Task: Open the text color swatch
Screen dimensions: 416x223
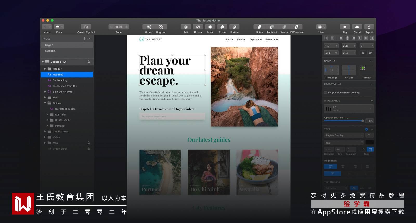Action: 369,142
